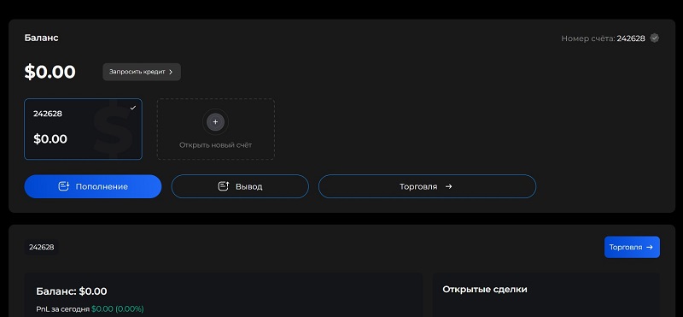Click the large $0.00 balance amount
This screenshot has width=683, height=317.
(x=50, y=72)
